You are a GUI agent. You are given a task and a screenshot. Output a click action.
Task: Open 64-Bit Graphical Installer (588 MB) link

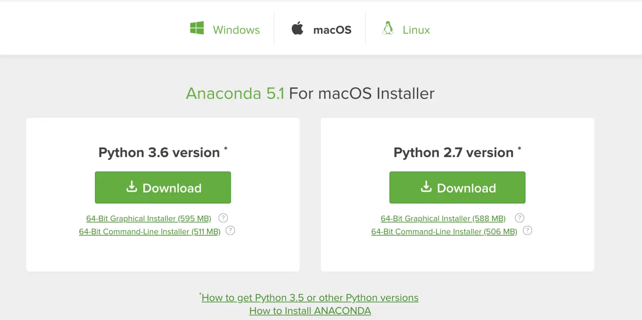pos(443,219)
